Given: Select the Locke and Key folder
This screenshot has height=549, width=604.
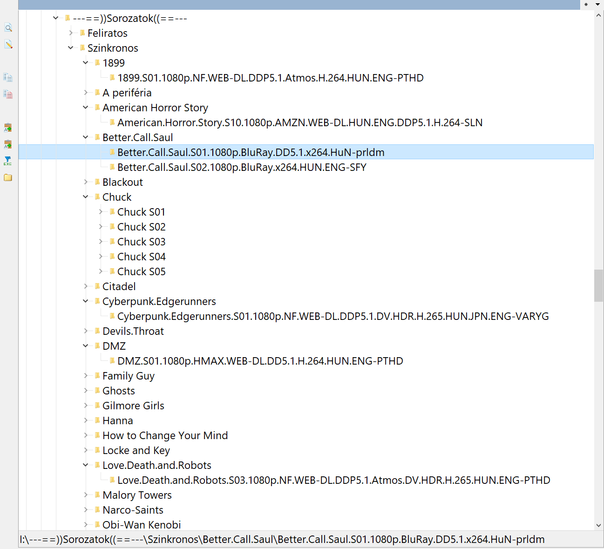Looking at the screenshot, I should pos(136,450).
